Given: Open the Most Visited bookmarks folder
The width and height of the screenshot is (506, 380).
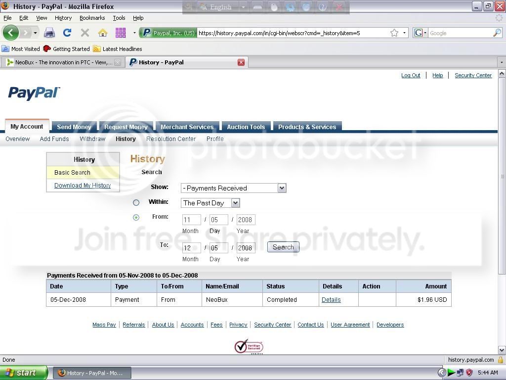Looking at the screenshot, I should point(21,49).
